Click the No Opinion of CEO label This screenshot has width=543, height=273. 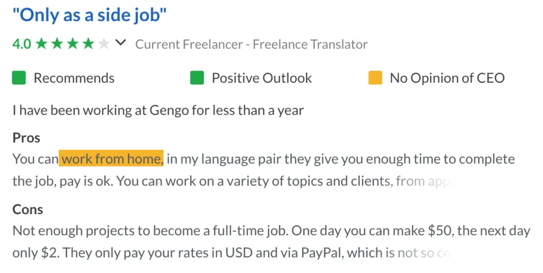click(x=447, y=78)
